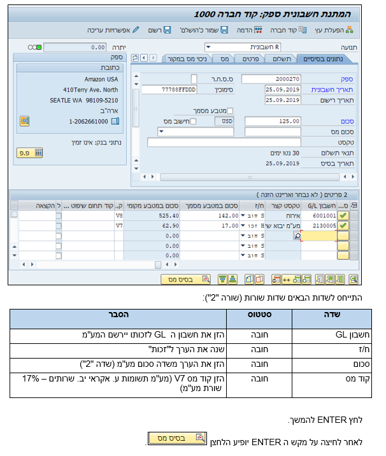The image size is (386, 456).
Task: Toggle the checkbox in the V8 row
Action: click(x=59, y=215)
